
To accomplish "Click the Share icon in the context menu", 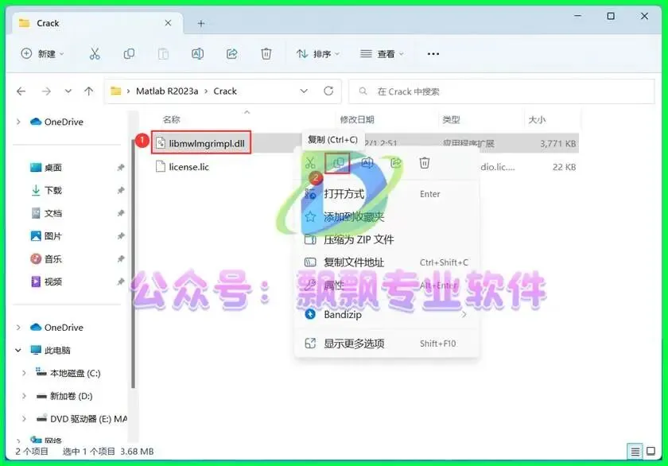I will click(x=396, y=163).
